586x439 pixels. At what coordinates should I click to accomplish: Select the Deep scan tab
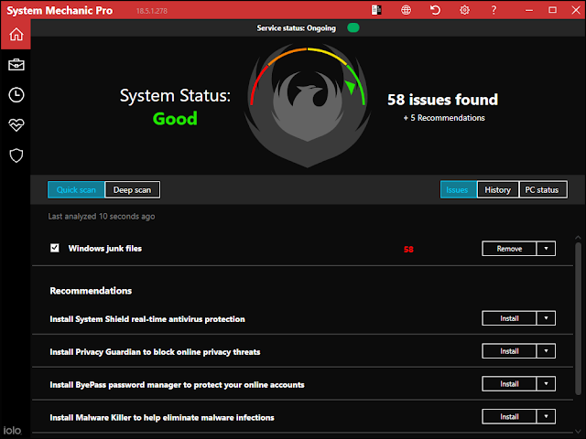coord(132,190)
